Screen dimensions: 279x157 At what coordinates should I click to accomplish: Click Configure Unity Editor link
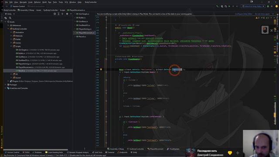(x=244, y=14)
